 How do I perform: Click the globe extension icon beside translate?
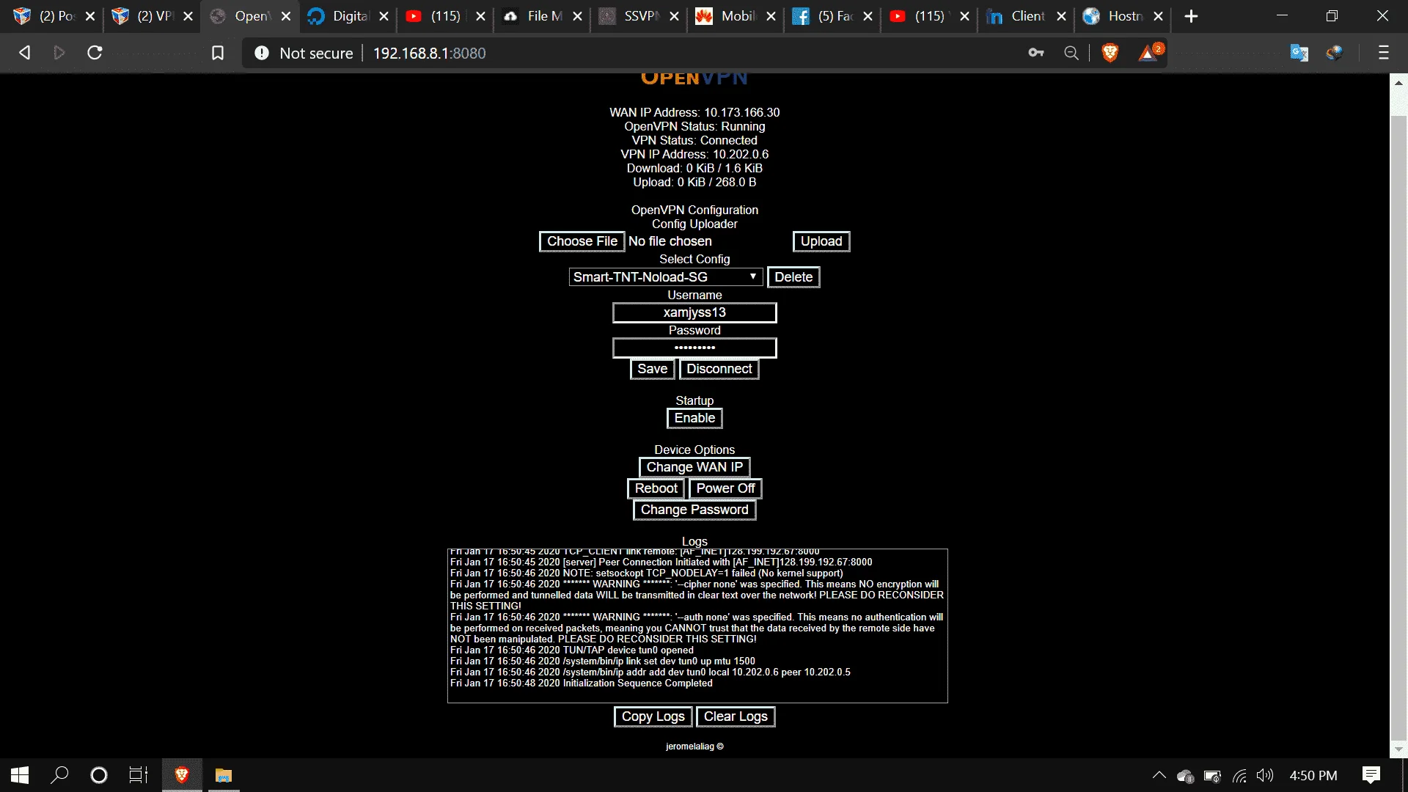point(1335,53)
